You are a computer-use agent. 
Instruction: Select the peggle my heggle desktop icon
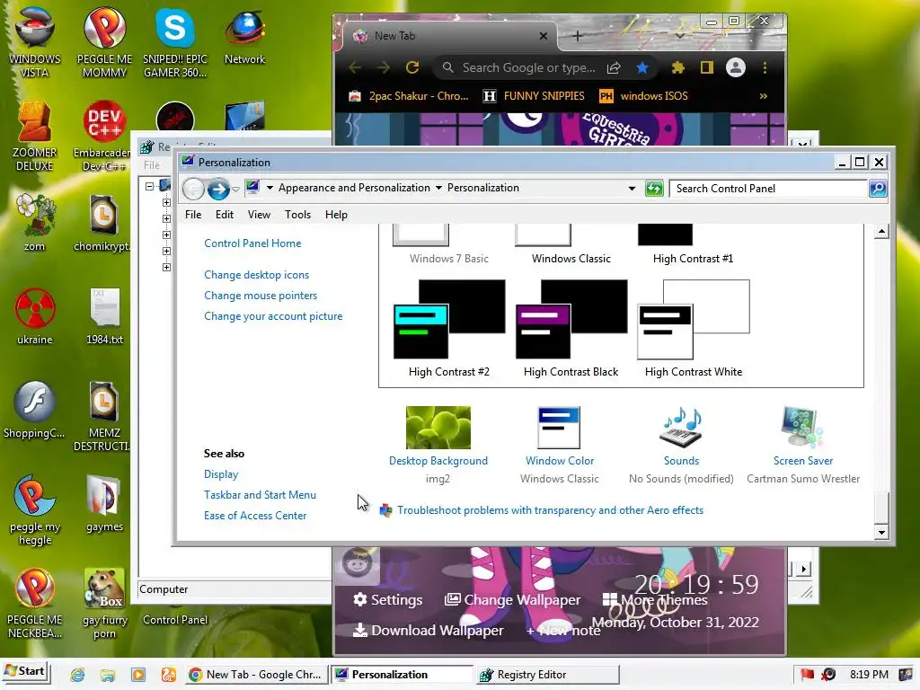(x=34, y=509)
